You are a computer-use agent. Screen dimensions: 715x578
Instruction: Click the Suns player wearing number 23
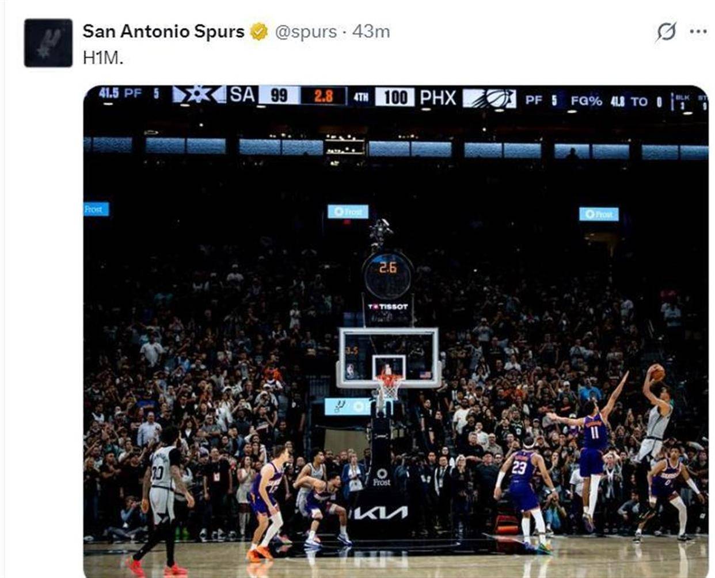(523, 483)
